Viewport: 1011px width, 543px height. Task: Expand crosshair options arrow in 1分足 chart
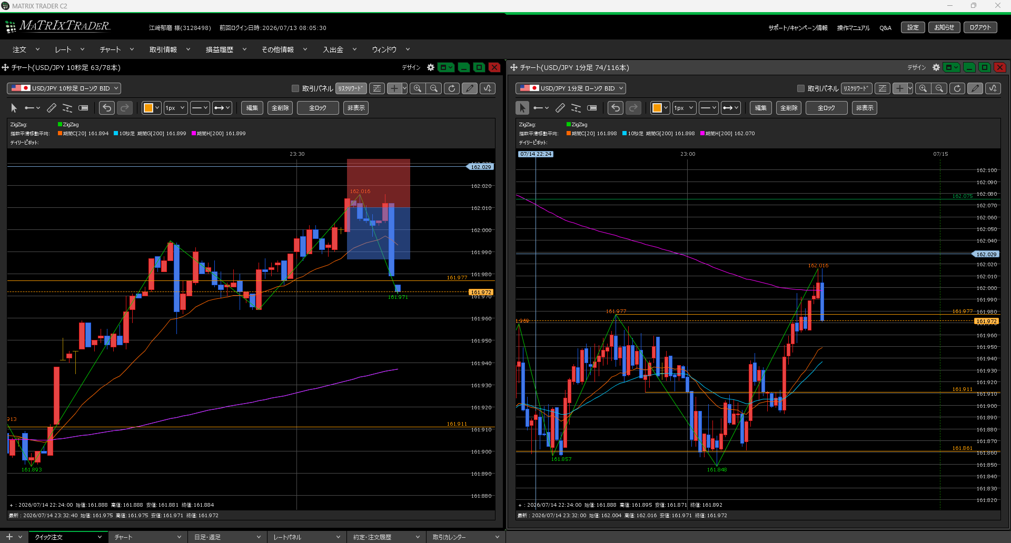[x=910, y=88]
